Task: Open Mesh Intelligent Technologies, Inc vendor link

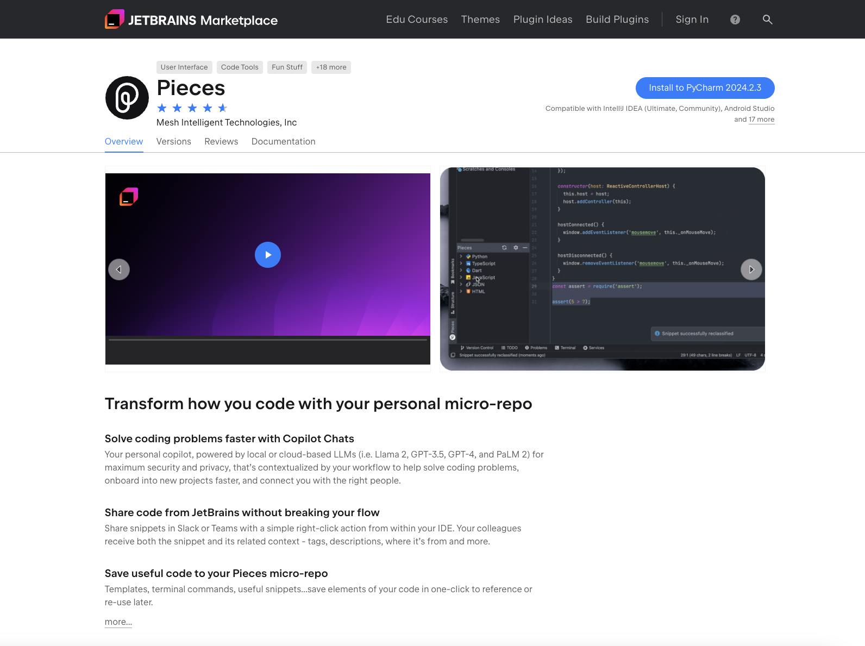Action: [227, 123]
